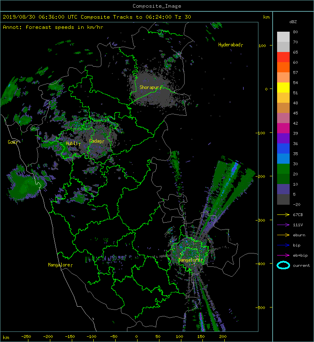
Task: Click the 'km' label beside the header
Action: [x=266, y=17]
